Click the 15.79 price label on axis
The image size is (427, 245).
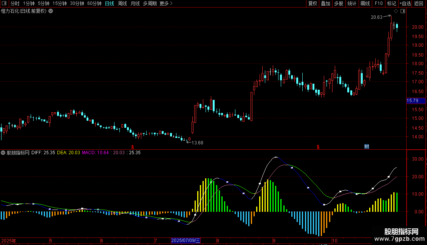[412, 101]
